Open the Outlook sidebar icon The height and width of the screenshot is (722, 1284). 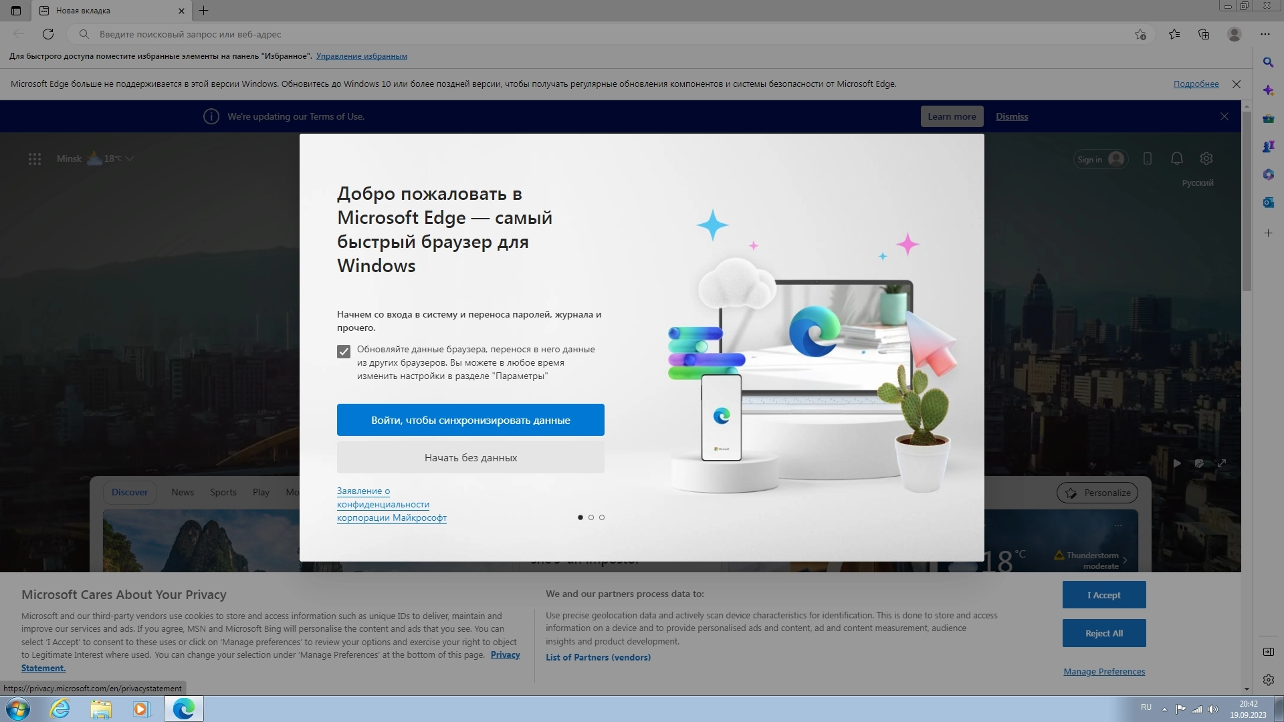click(x=1268, y=203)
